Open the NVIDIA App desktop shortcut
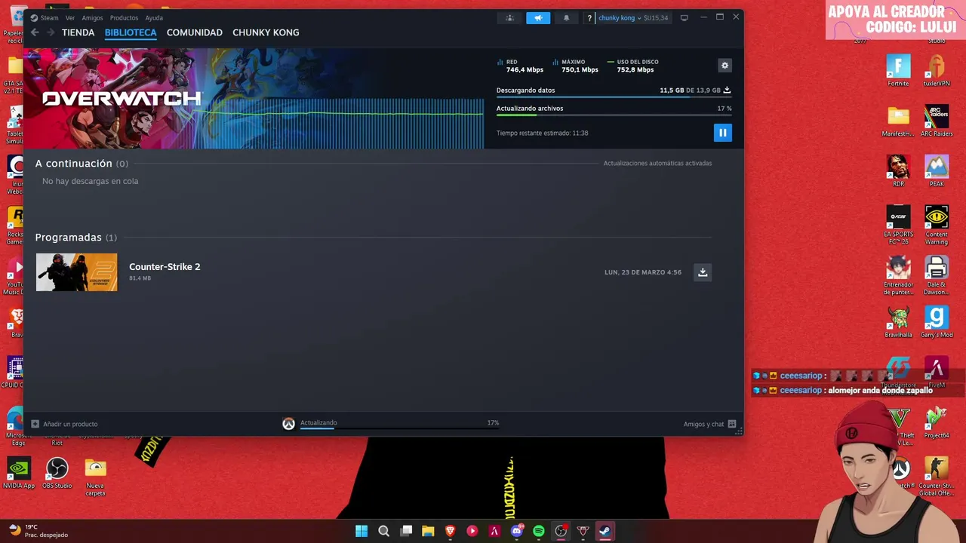Screen dimensions: 966x543 [x=18, y=473]
